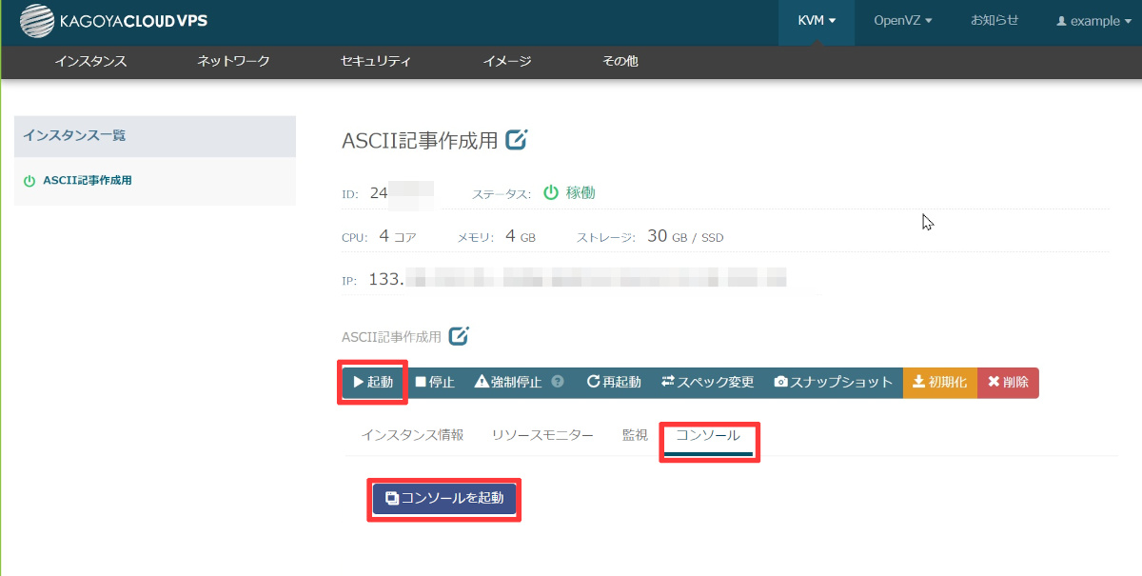Image resolution: width=1142 pixels, height=576 pixels.
Task: Click the 停止 stop button
Action: click(435, 382)
